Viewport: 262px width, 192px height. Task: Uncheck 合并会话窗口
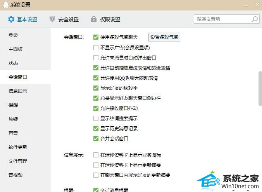[96, 138]
